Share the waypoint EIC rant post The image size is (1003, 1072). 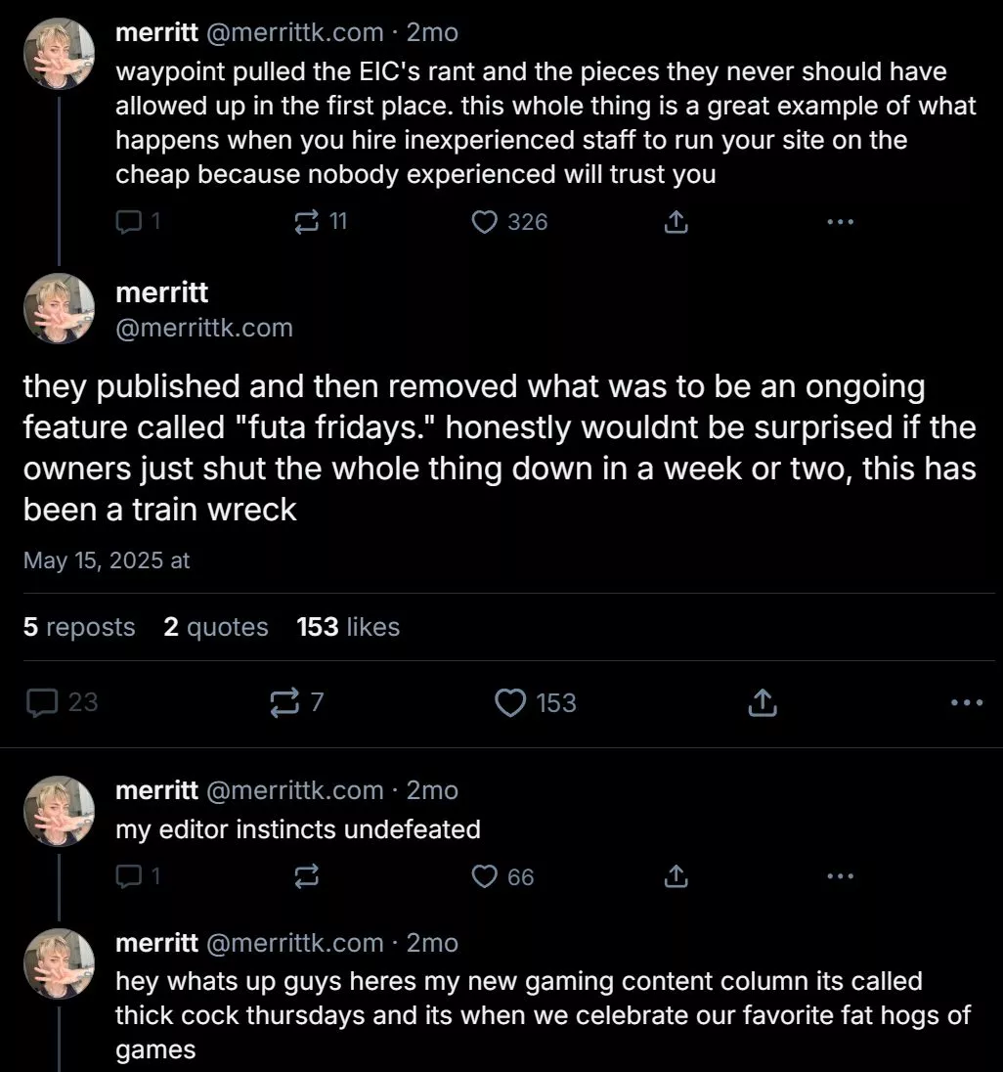point(676,222)
